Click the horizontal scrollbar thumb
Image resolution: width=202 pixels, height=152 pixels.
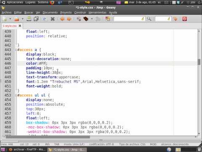48,137
